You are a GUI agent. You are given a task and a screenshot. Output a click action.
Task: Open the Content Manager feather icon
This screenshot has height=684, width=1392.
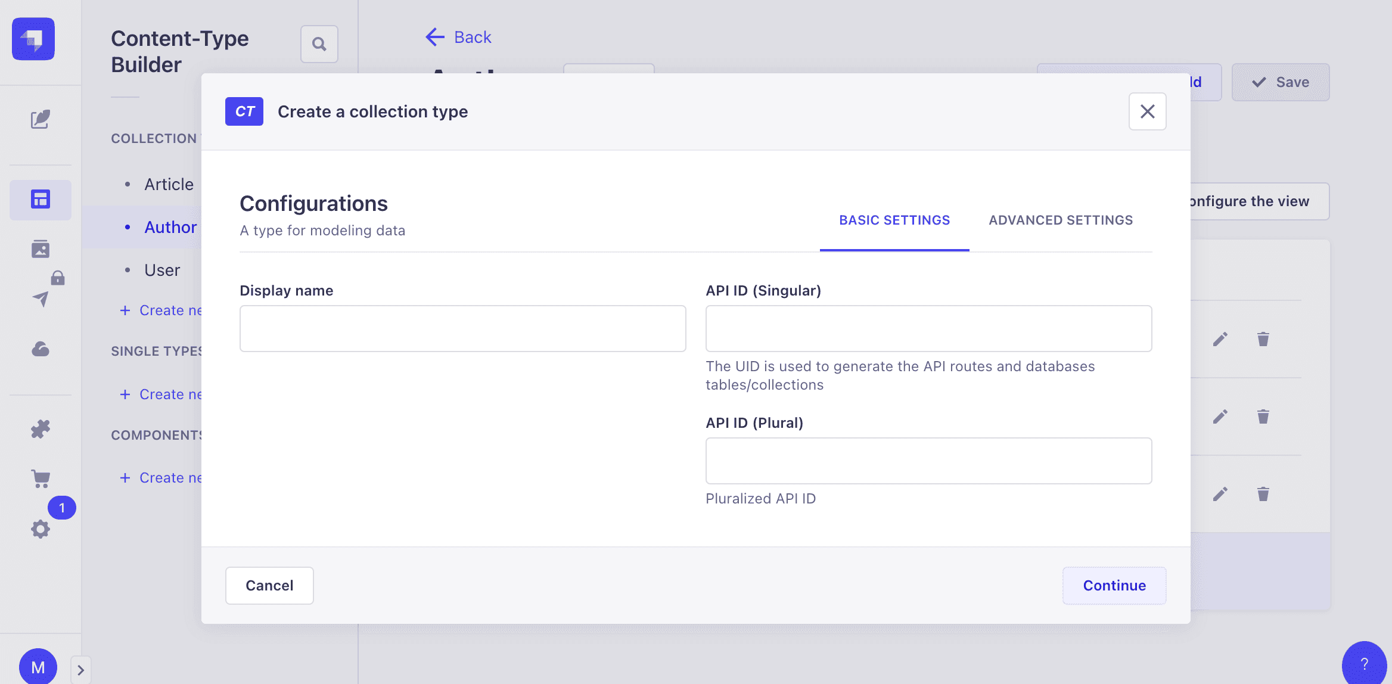click(41, 119)
